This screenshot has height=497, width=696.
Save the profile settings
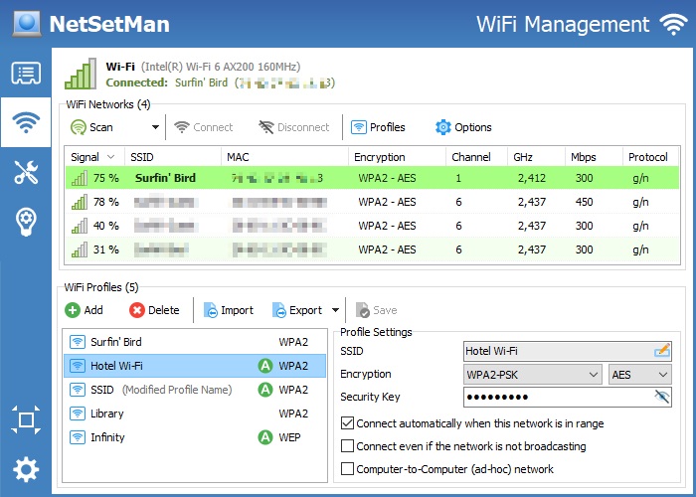coord(377,310)
